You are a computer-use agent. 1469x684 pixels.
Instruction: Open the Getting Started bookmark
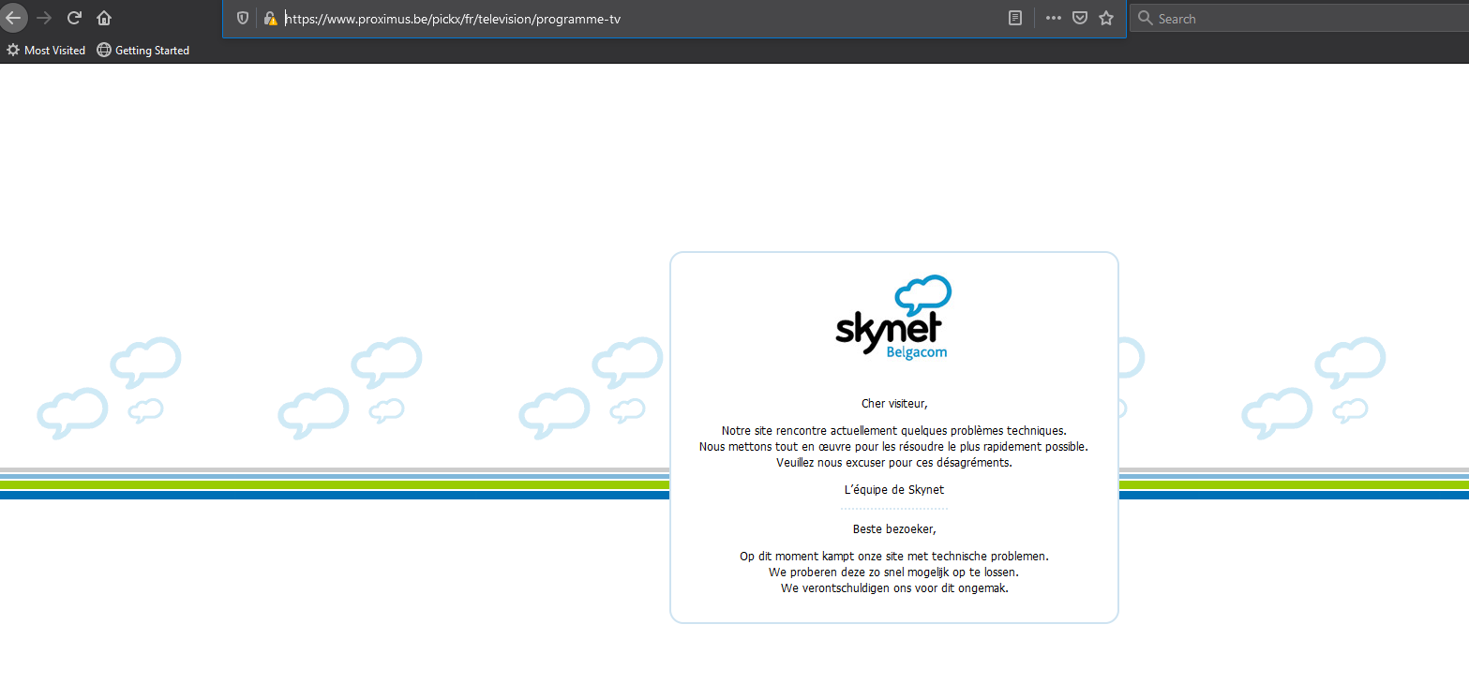click(x=143, y=51)
